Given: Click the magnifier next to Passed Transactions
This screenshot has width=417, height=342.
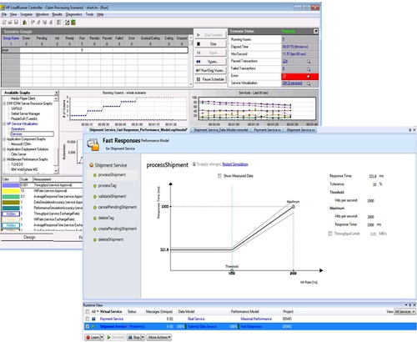Looking at the screenshot, I should 309,62.
